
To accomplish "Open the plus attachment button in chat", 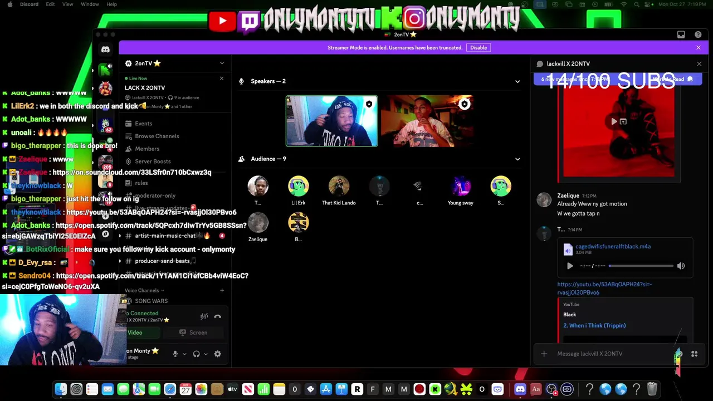I will point(544,354).
